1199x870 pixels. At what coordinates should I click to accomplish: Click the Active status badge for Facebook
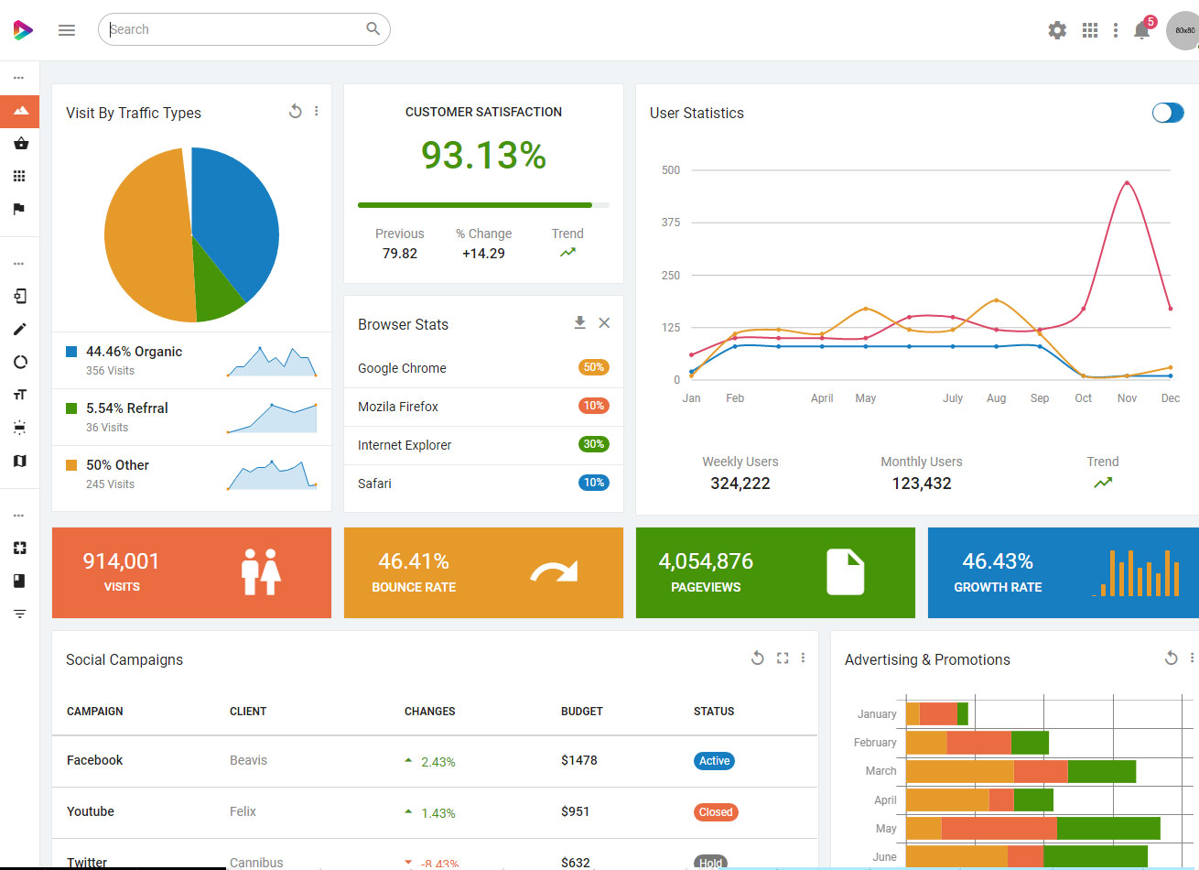tap(714, 761)
